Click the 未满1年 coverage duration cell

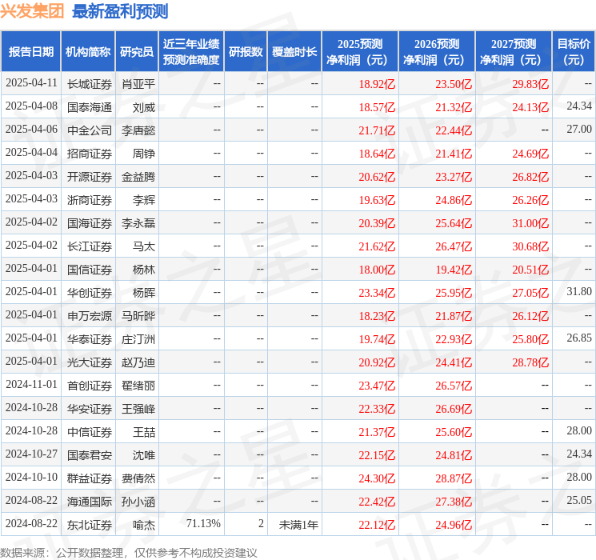[298, 524]
